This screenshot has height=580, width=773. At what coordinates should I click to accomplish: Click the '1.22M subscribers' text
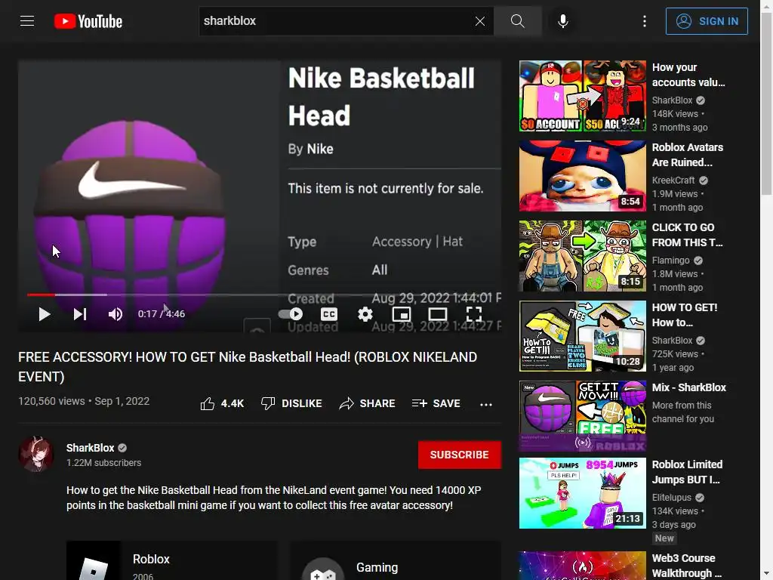point(103,463)
